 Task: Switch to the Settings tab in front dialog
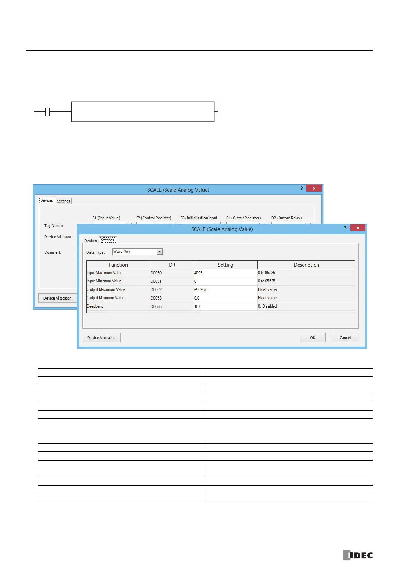108,240
